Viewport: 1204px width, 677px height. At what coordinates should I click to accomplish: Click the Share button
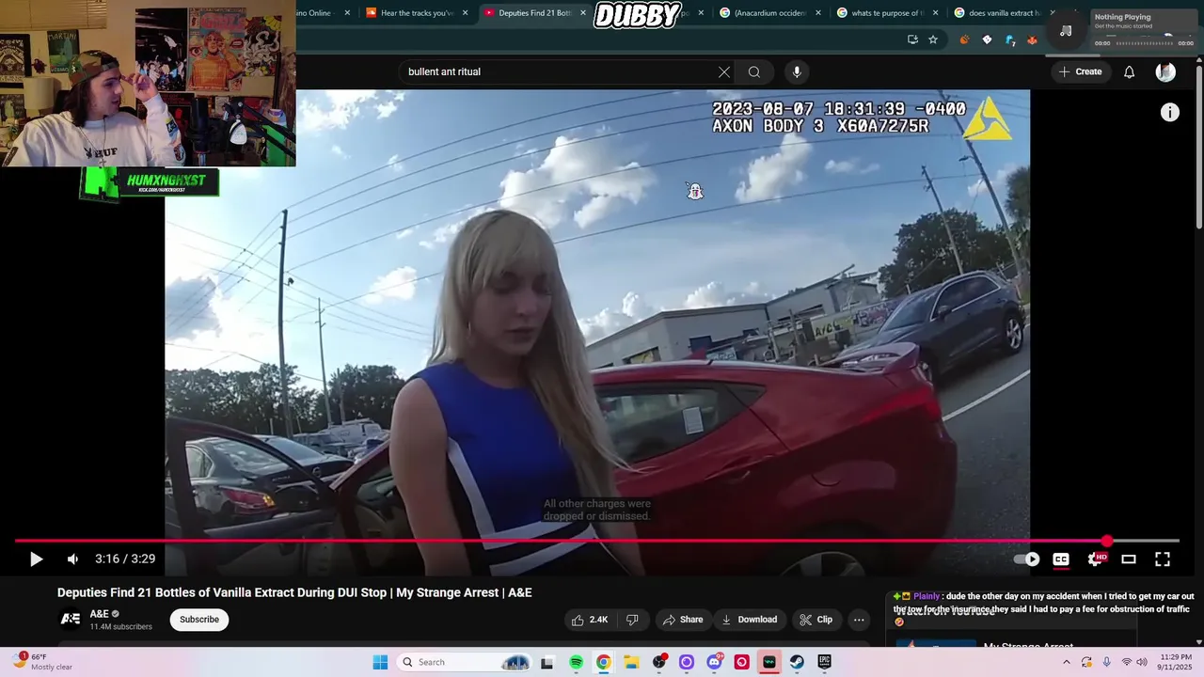coord(684,620)
